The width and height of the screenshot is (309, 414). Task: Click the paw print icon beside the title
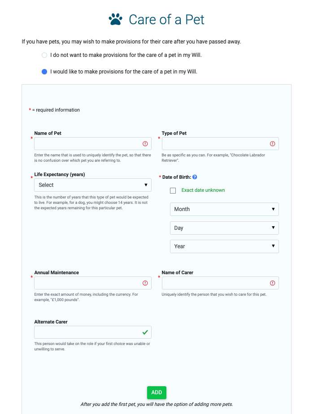click(116, 19)
